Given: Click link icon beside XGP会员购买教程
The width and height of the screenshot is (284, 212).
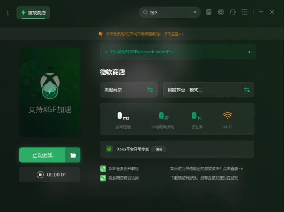Looking at the screenshot, I should 103,169.
